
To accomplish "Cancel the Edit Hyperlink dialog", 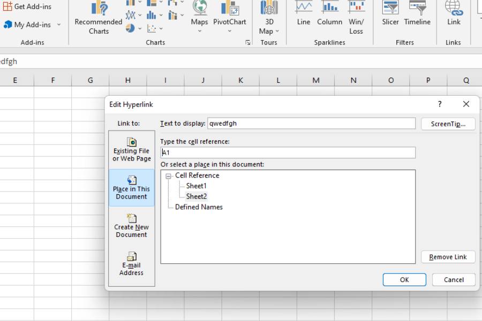I will [454, 280].
